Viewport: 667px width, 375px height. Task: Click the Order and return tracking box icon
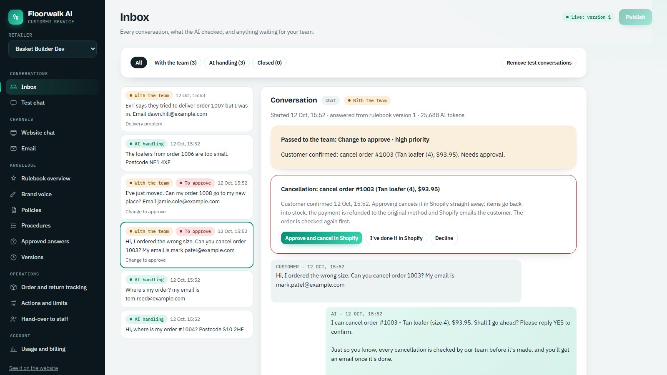click(x=13, y=287)
